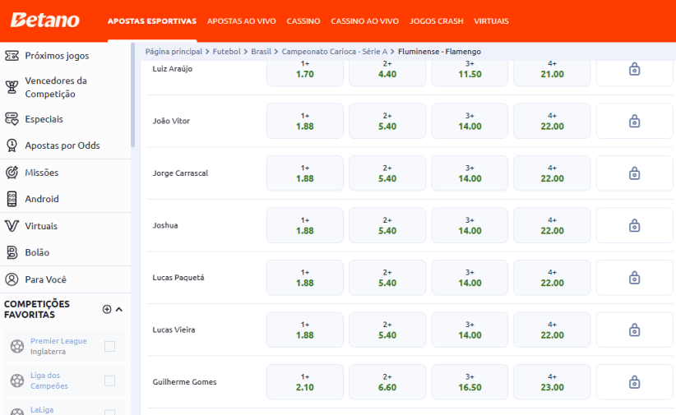Screen dimensions: 676x415
Task: Pick João Vitor 2+ odds 5.40
Action: point(387,122)
